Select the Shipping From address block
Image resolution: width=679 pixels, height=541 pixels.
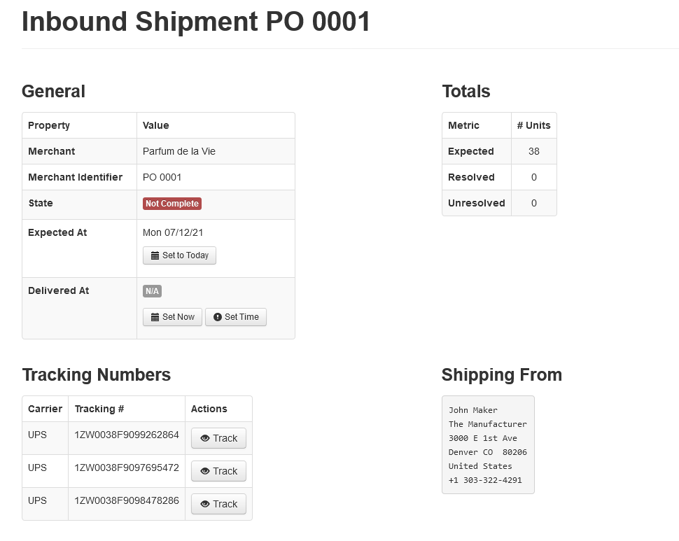point(488,445)
